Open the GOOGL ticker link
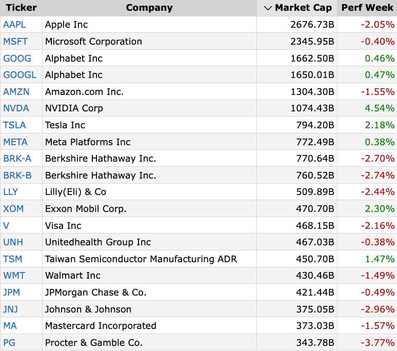397x351 pixels. click(x=20, y=75)
